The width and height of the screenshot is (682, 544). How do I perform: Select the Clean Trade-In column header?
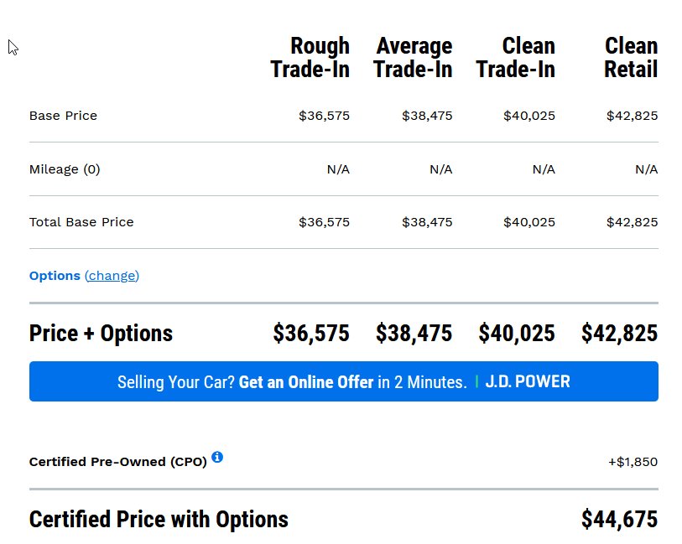[x=515, y=57]
